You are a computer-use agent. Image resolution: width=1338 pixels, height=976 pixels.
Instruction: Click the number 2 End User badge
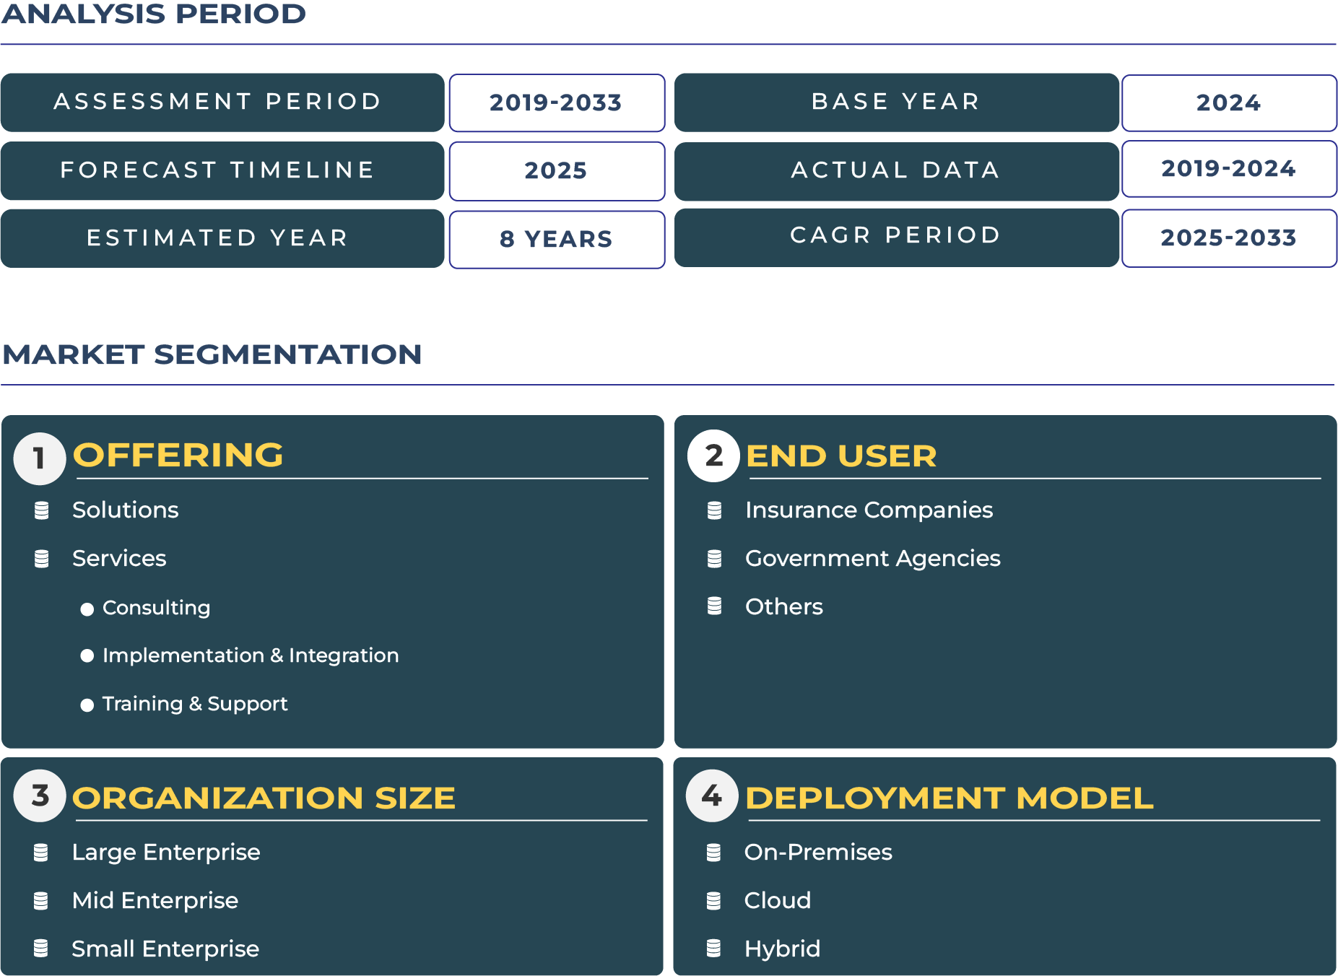(713, 456)
